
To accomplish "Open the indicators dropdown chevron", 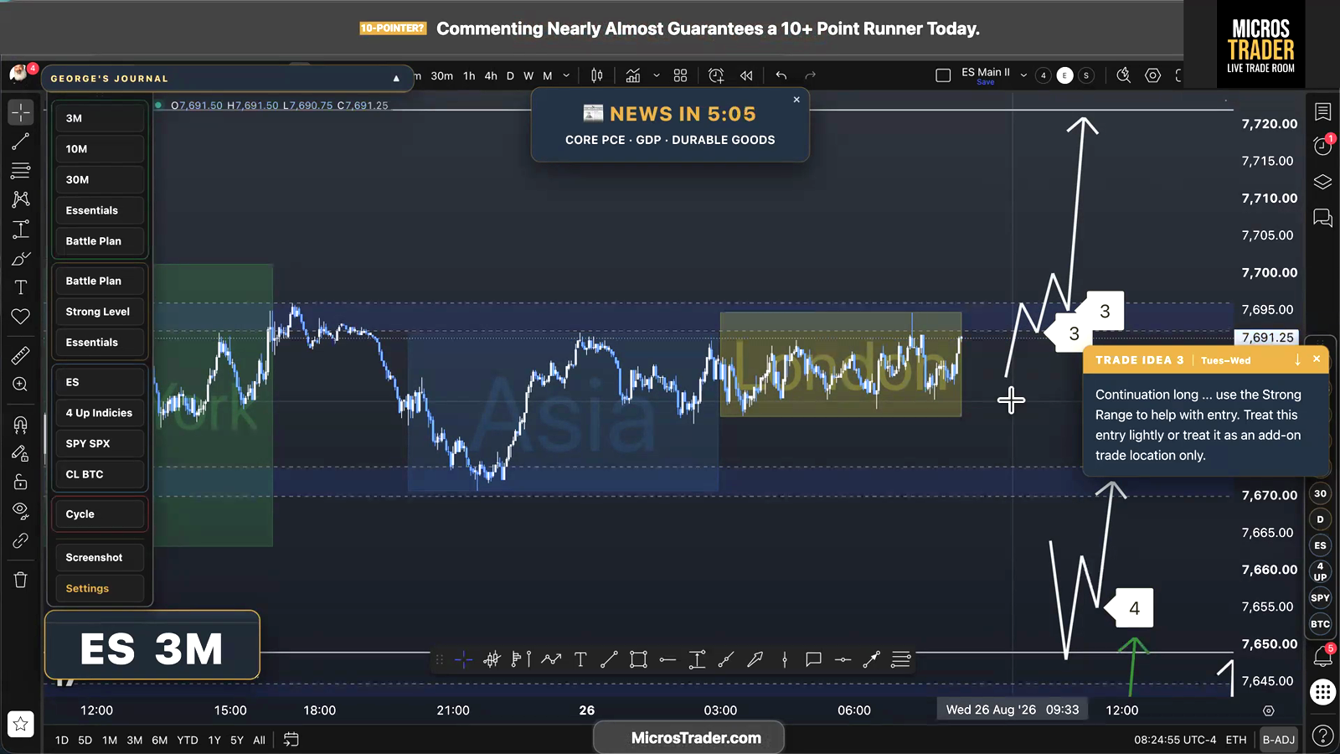I will point(657,75).
